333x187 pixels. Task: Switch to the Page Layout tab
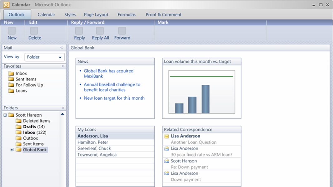96,15
